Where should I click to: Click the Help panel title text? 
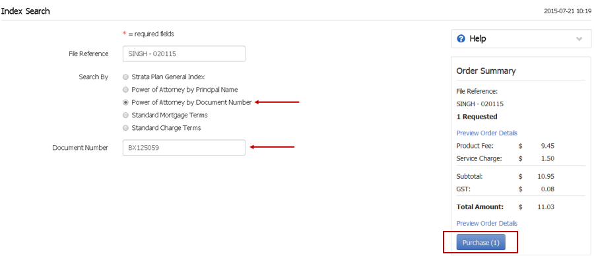coord(478,39)
